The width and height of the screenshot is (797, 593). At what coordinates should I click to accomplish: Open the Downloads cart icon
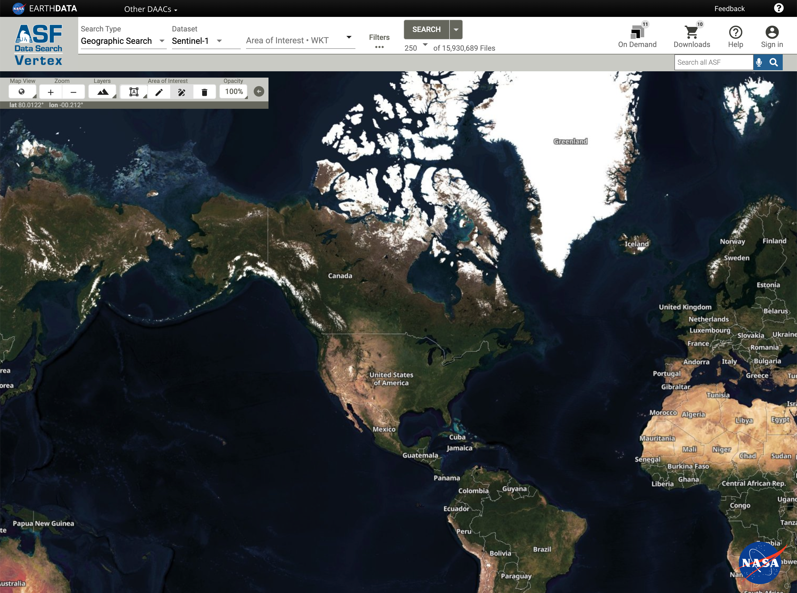coord(691,32)
